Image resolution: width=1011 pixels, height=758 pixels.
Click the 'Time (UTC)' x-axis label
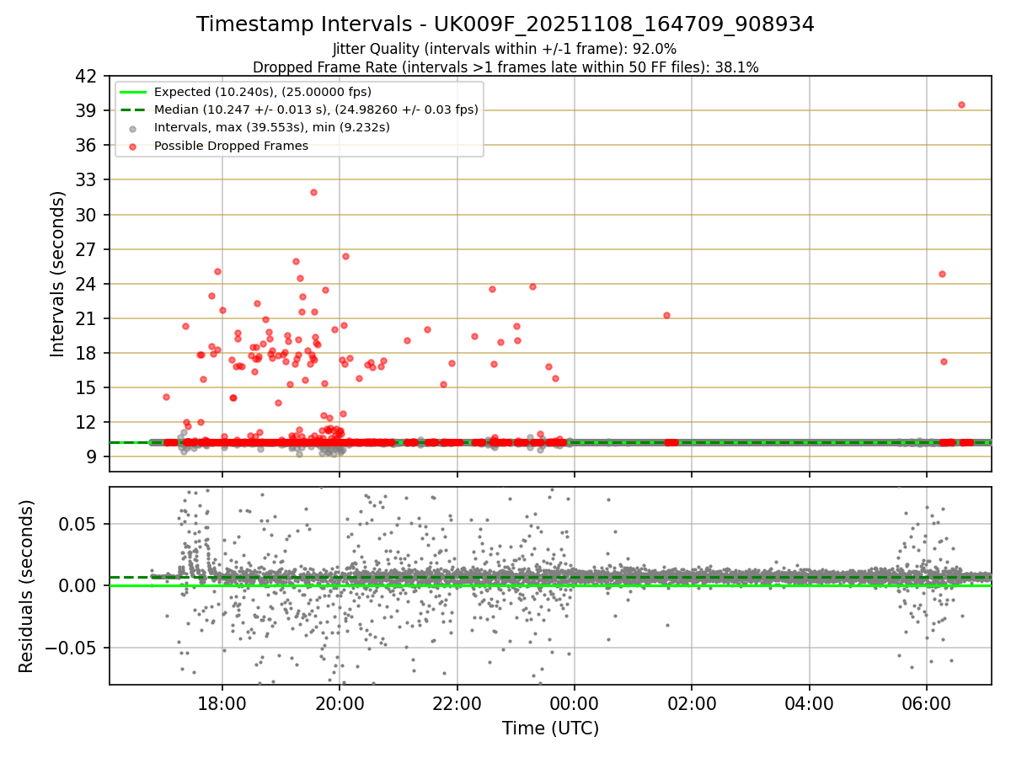click(x=550, y=729)
